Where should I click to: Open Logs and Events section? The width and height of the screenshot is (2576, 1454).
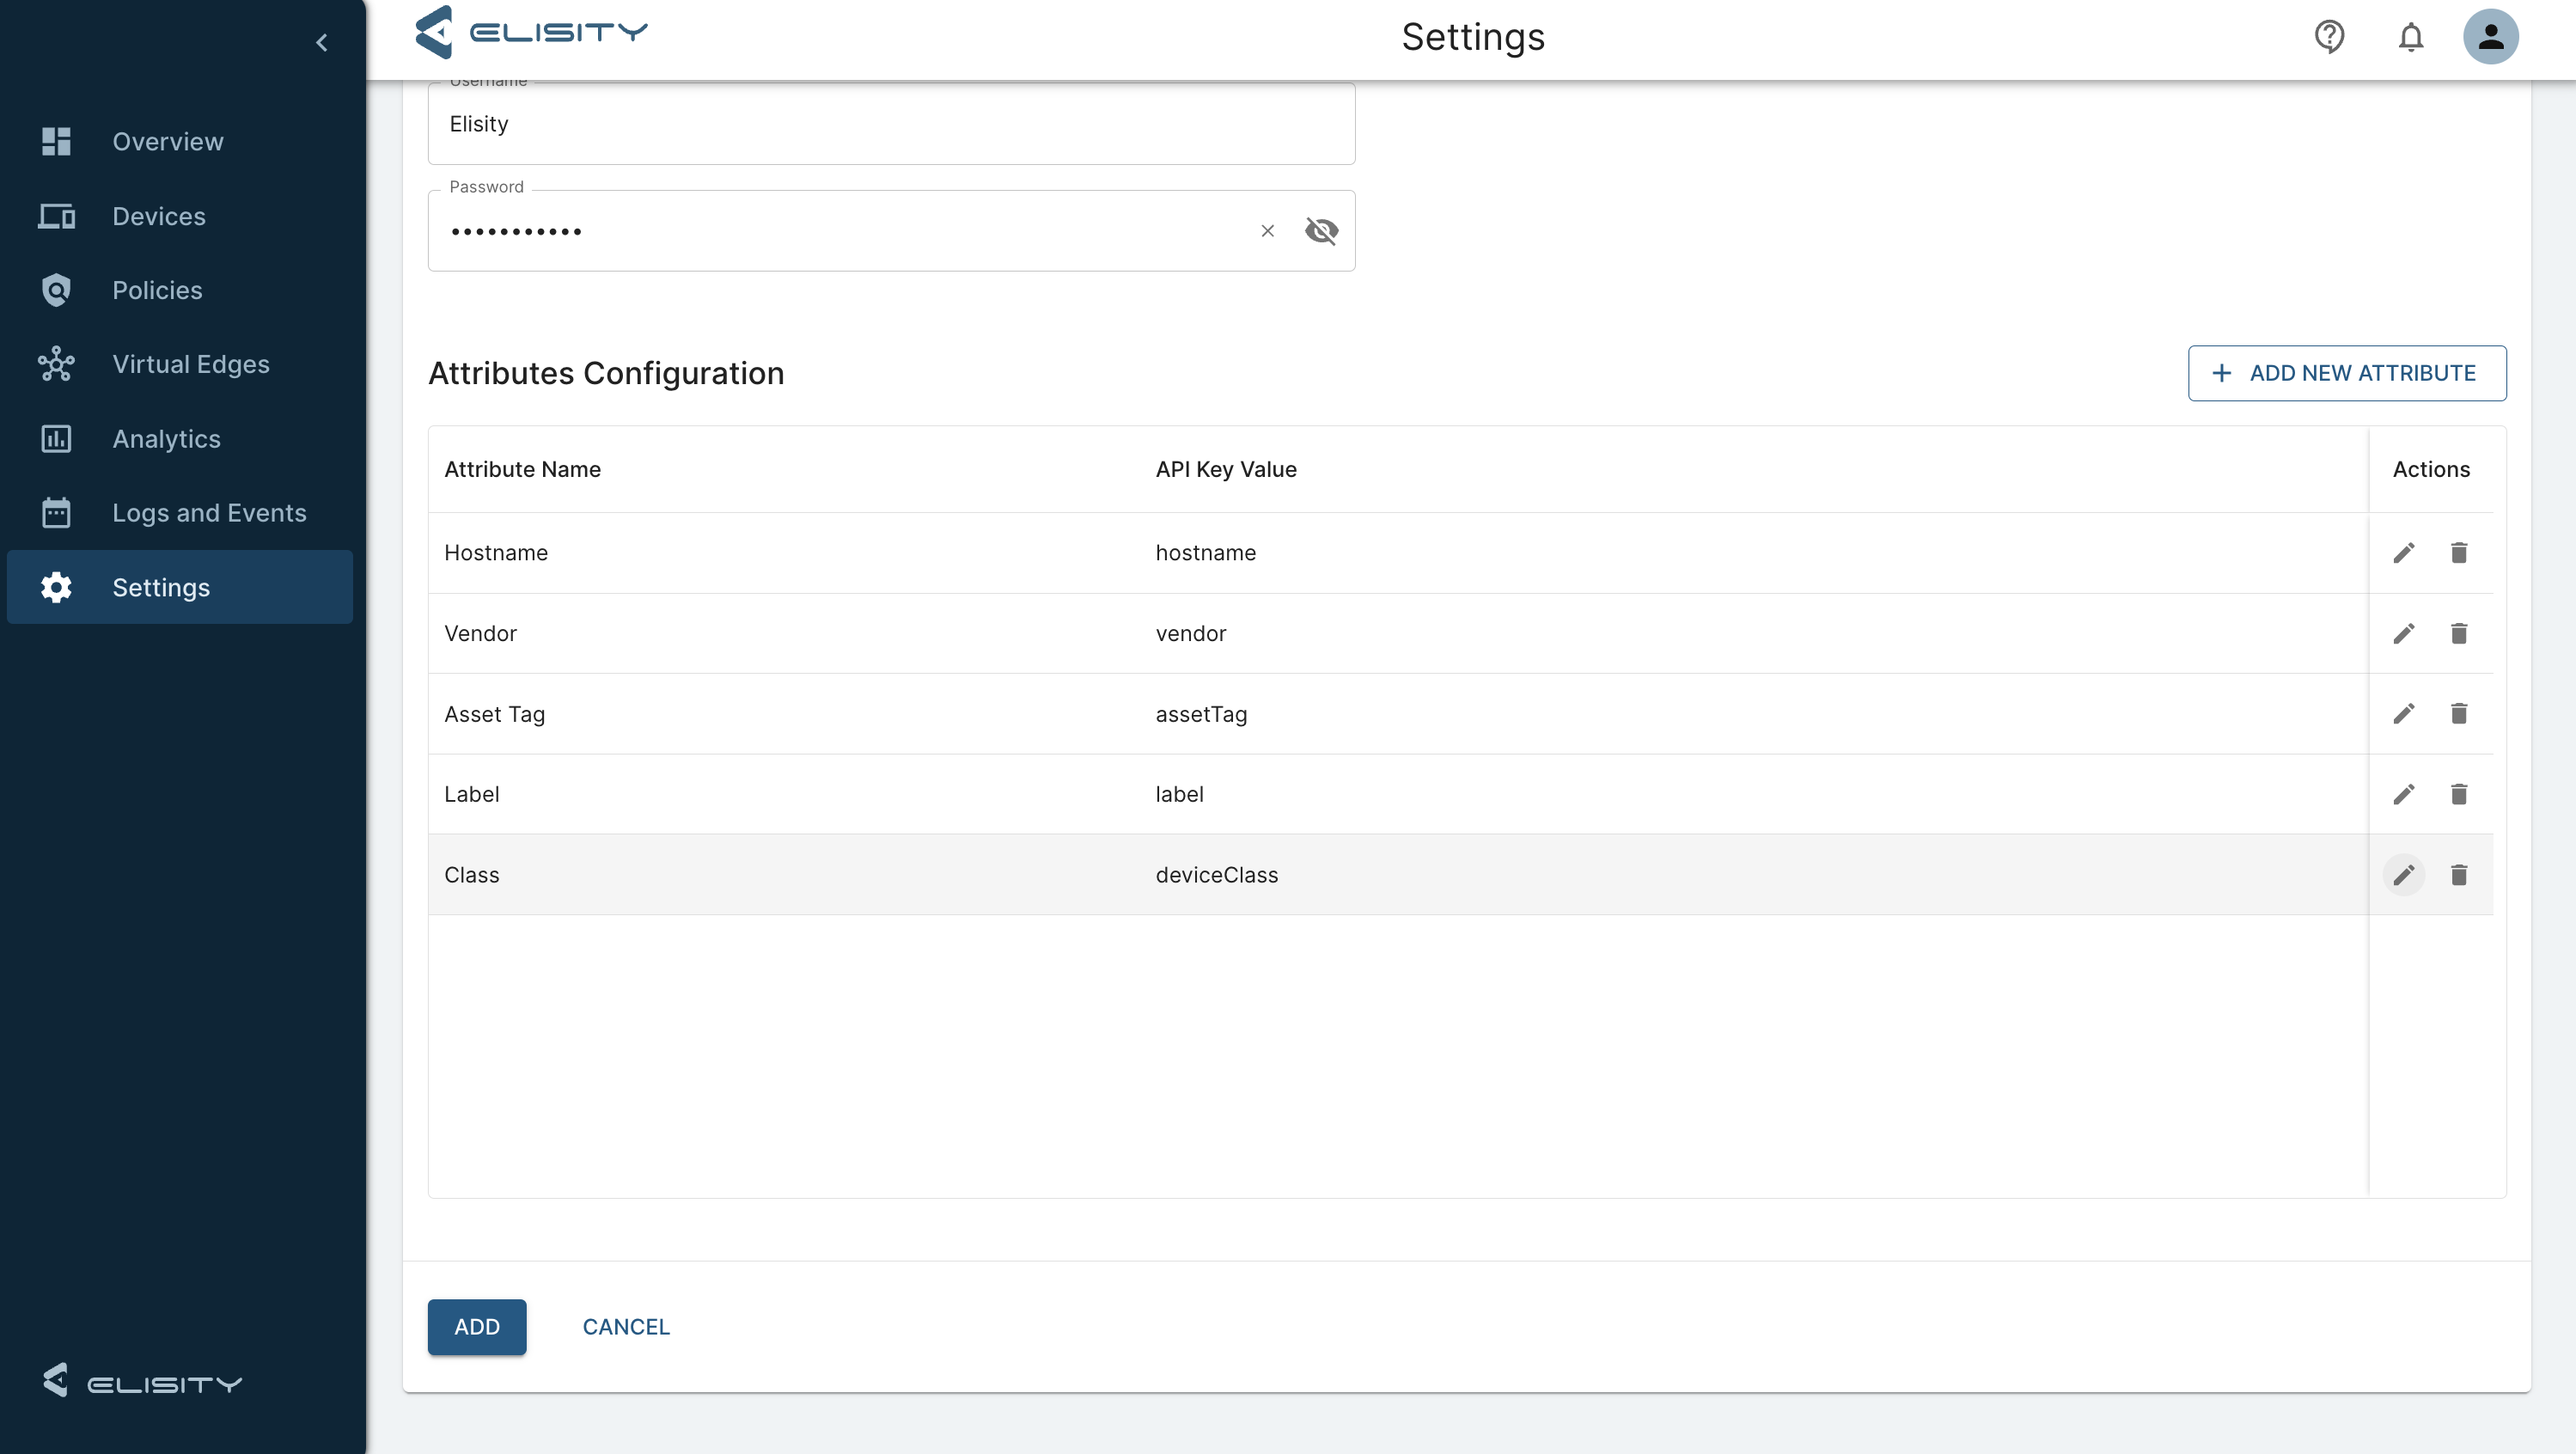click(180, 512)
